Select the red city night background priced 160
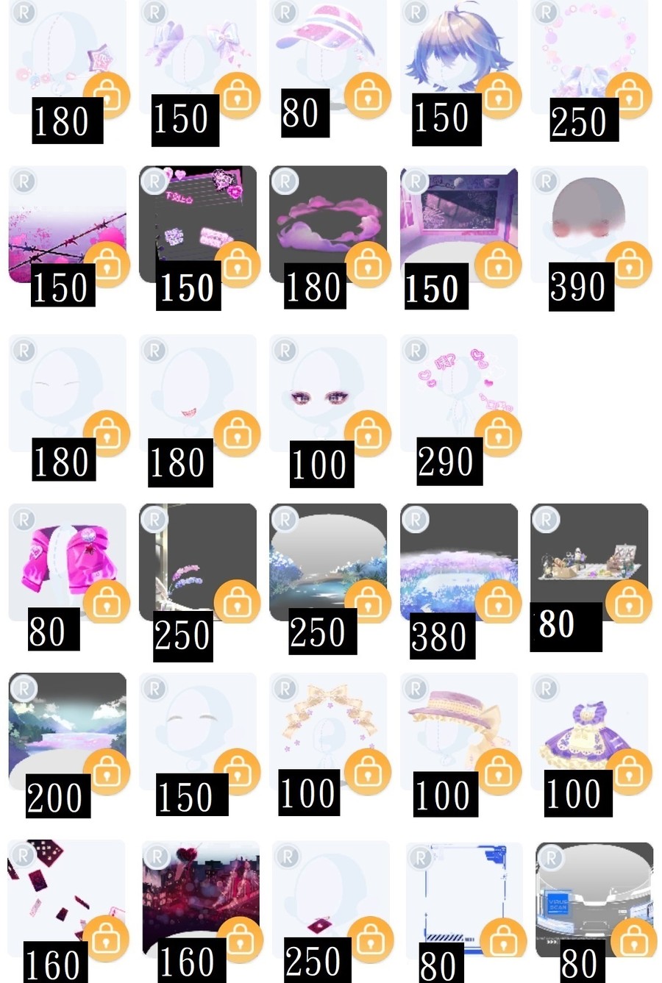Image resolution: width=662 pixels, height=983 pixels. (200, 899)
